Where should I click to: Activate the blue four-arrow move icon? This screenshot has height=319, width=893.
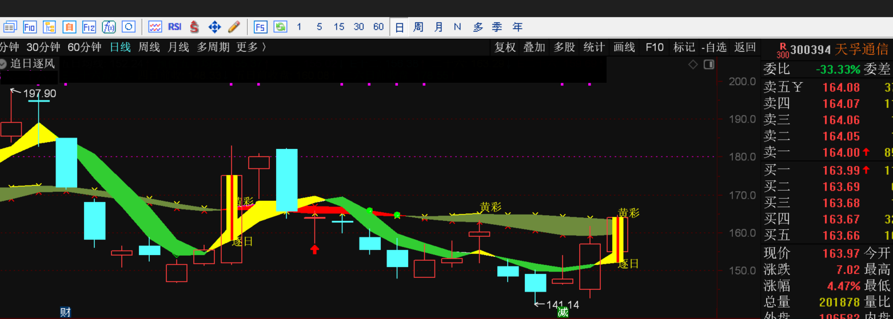coord(214,27)
